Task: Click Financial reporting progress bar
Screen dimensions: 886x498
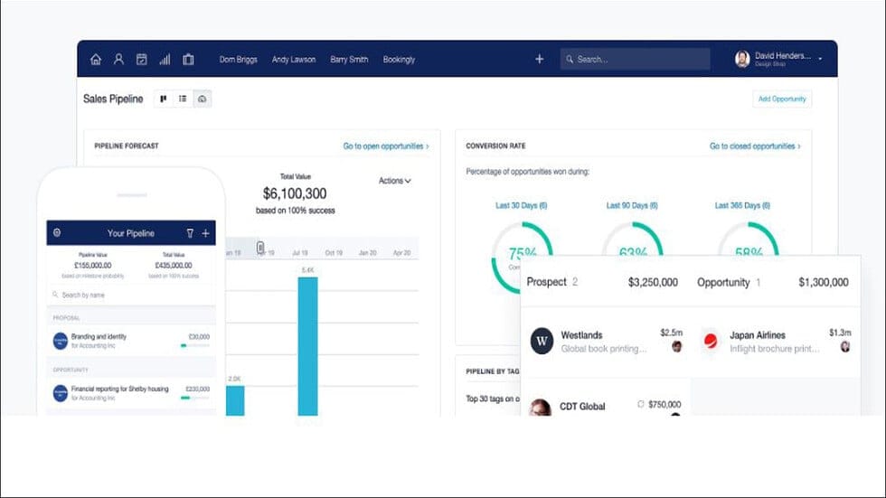Action: pyautogui.click(x=195, y=398)
